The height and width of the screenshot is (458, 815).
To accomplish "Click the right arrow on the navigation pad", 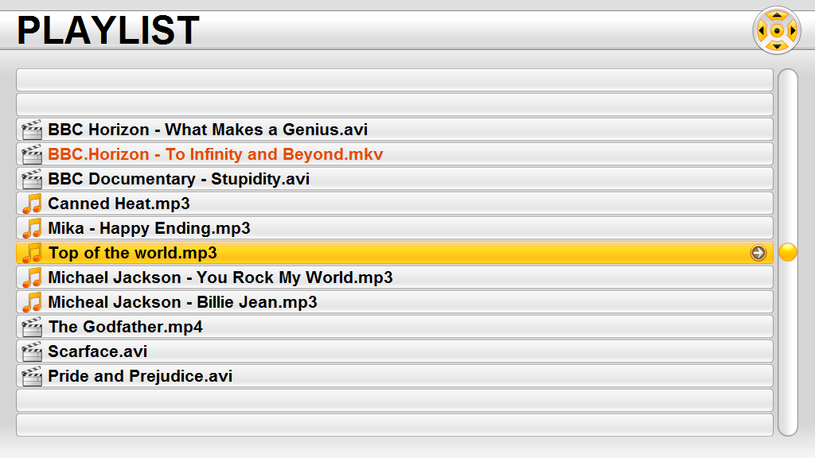I will coord(793,31).
